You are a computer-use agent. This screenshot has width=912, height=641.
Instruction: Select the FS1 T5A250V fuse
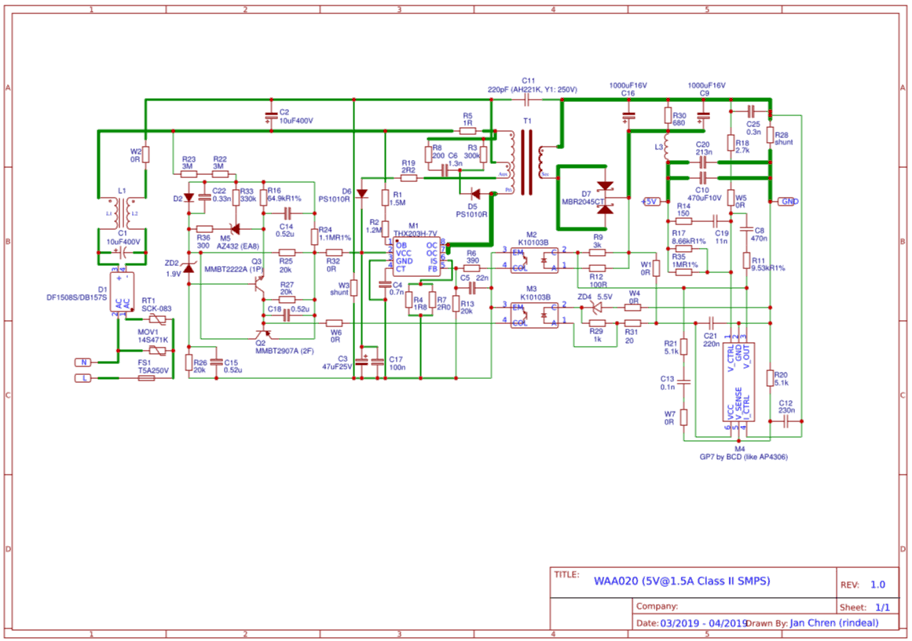146,378
